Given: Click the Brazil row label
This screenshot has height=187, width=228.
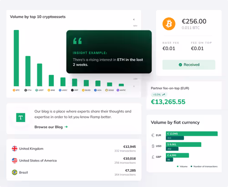Looking at the screenshot, I should (x=24, y=172).
